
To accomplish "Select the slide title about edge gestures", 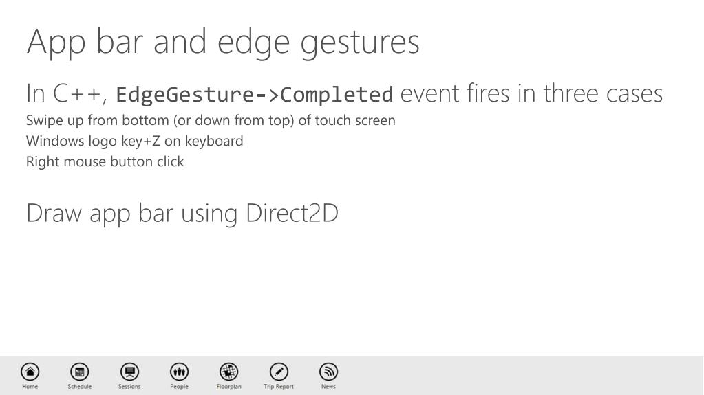I will tap(223, 43).
